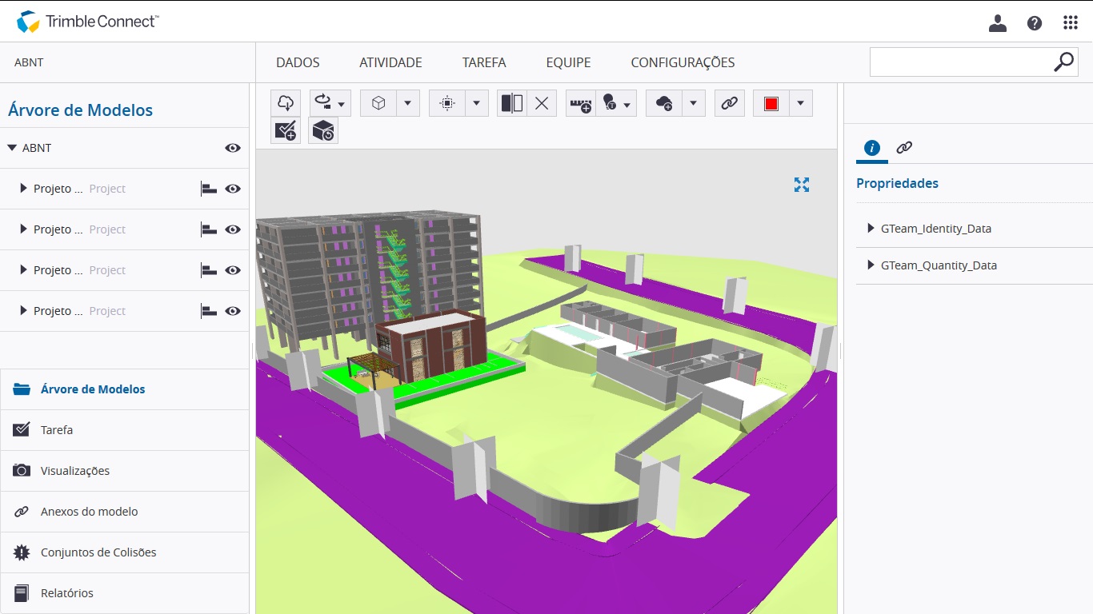Open Conjuntos de Colisões in the side menu
Viewport: 1093px width, 614px height.
pos(125,552)
